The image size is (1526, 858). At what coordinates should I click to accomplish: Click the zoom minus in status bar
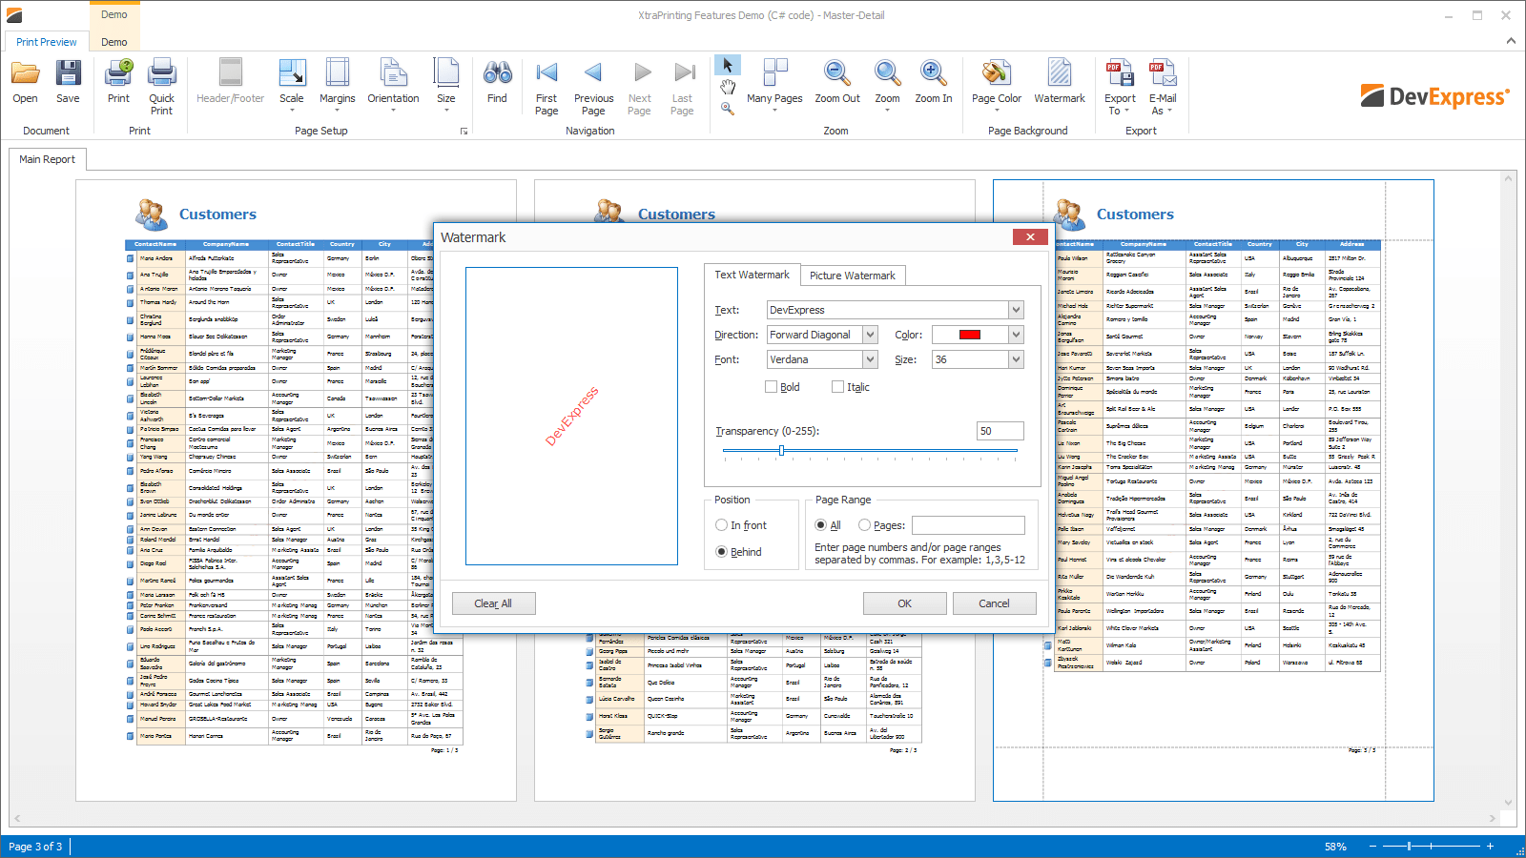click(1373, 847)
